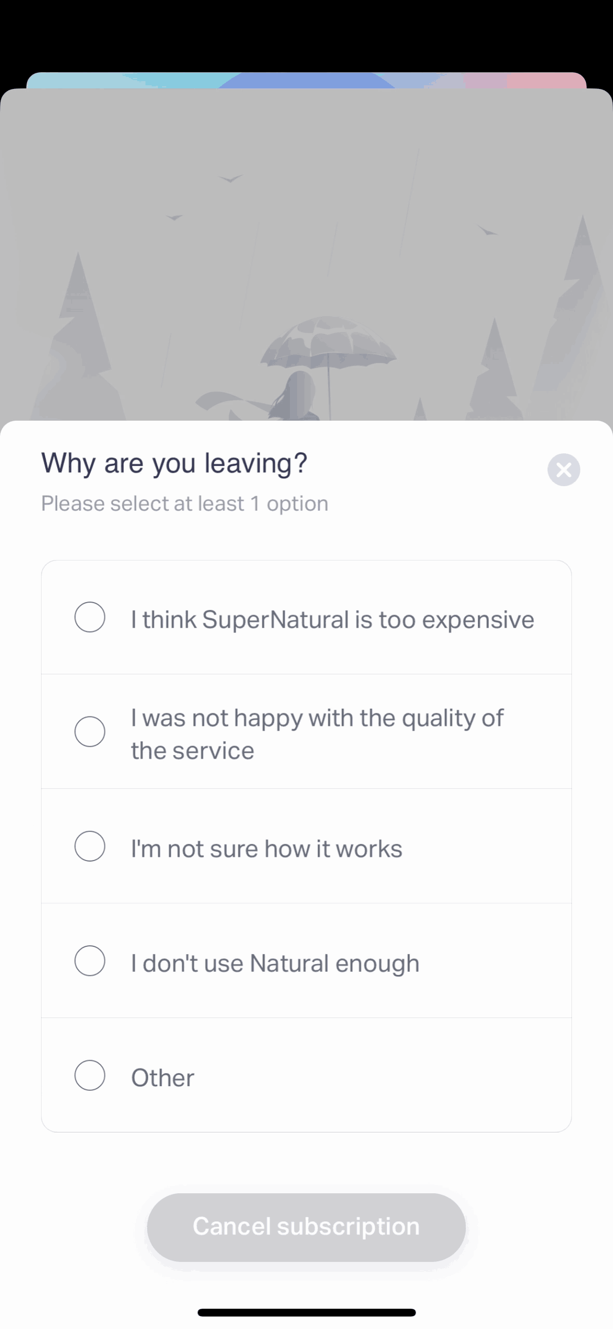Choose the 'quality of the service' radio circle
The image size is (613, 1329).
tap(90, 732)
